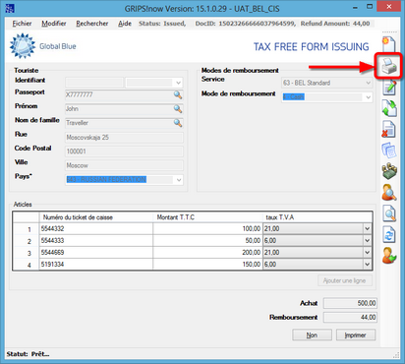Click the Code Postal field 100001
Viewport: 405px width, 364px height.
click(x=124, y=152)
